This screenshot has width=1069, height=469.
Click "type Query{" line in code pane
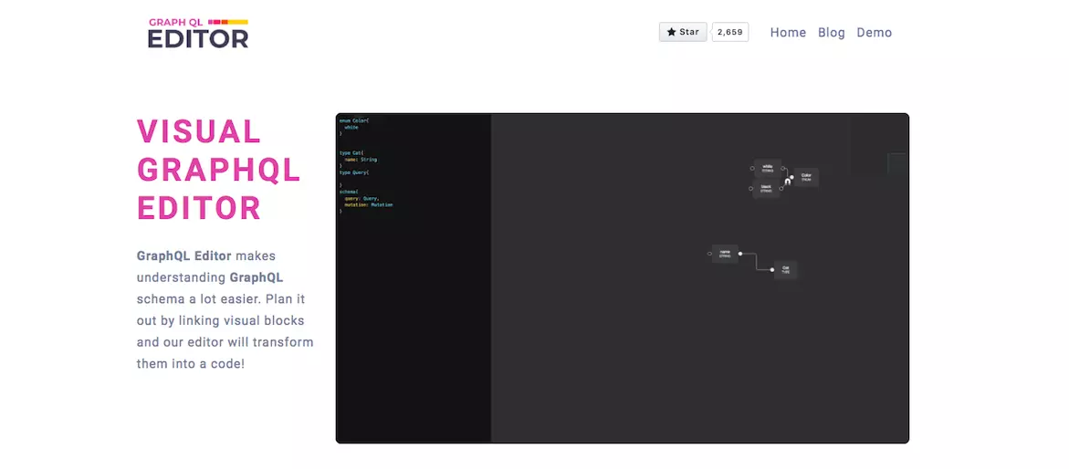pos(354,172)
